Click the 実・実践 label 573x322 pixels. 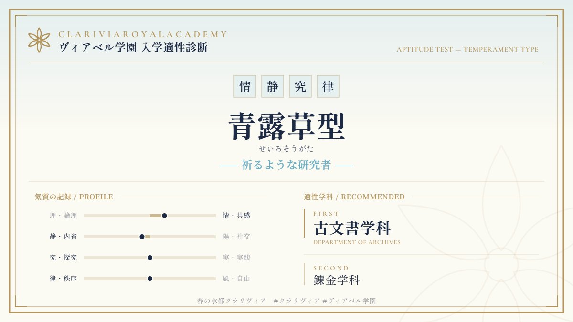pyautogui.click(x=236, y=258)
